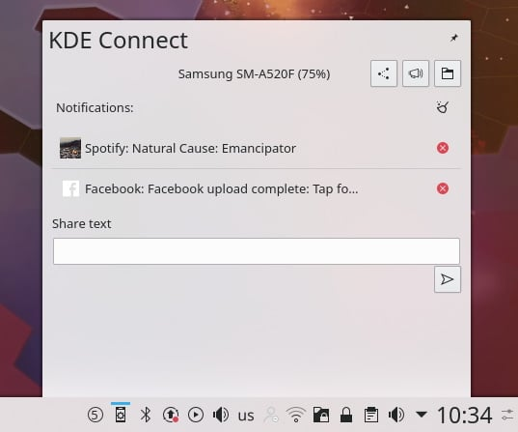Click the Spotify album art thumbnail
This screenshot has height=432, width=518.
(x=70, y=148)
